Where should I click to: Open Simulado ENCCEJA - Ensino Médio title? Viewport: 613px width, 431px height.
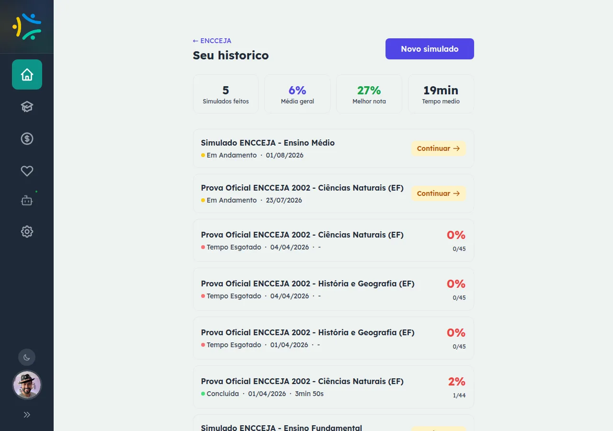click(268, 143)
